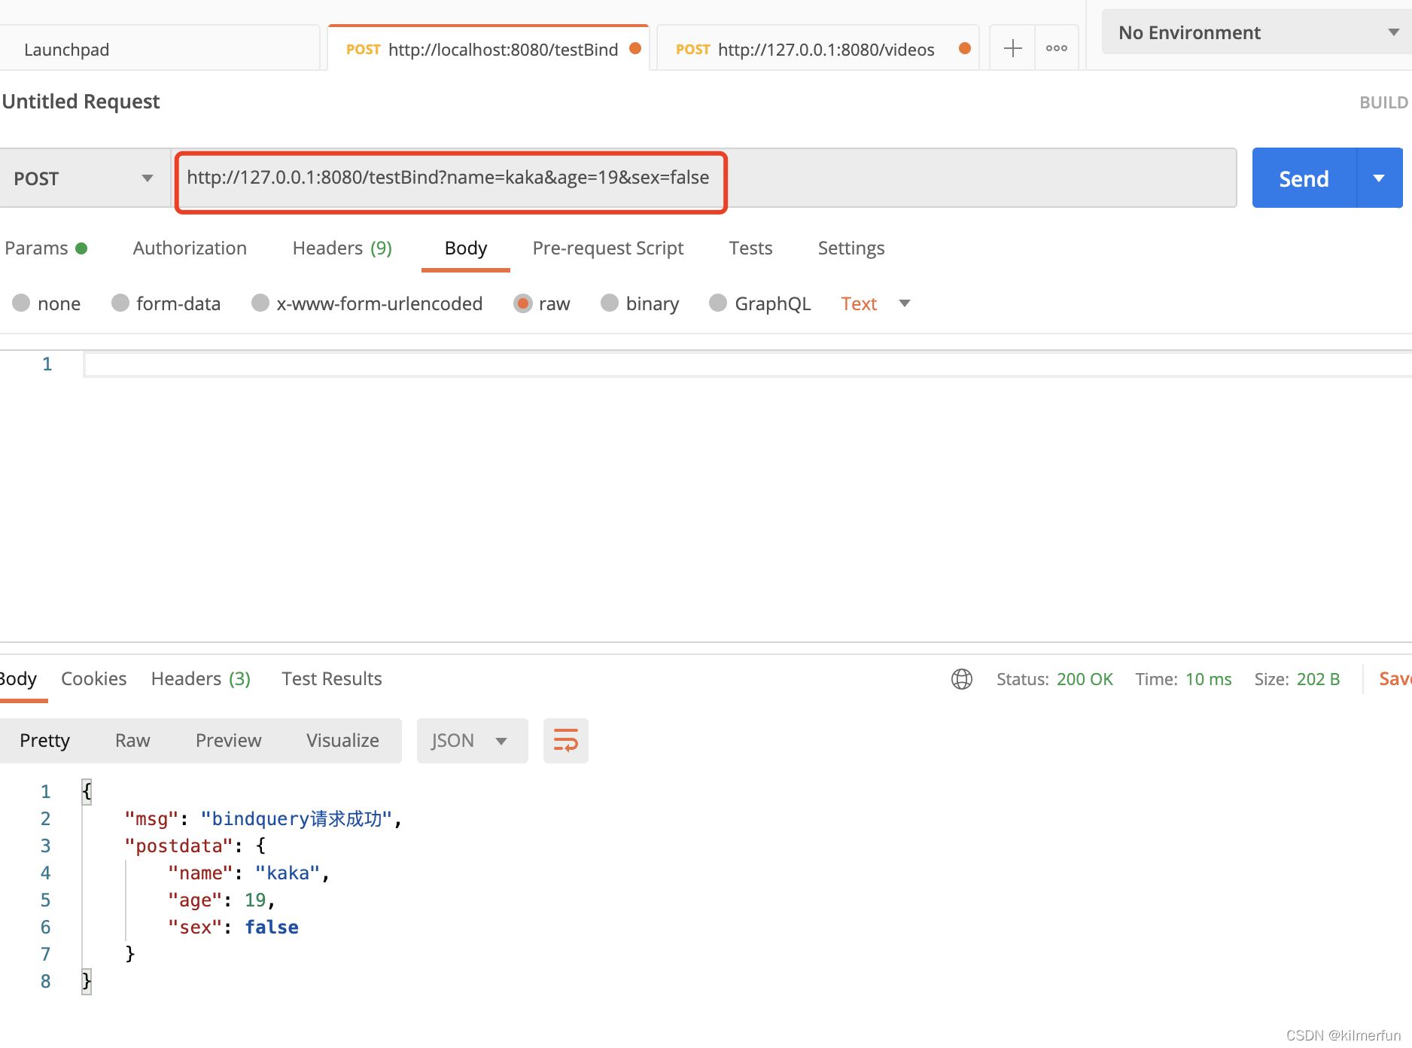Click the Size 202 B value
Screen dimensions: 1412x1048
tap(1318, 679)
